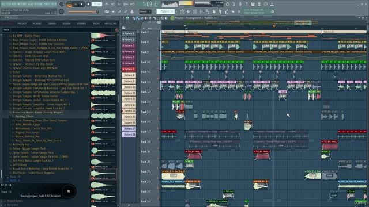Click the stop button in transport

coord(82,4)
